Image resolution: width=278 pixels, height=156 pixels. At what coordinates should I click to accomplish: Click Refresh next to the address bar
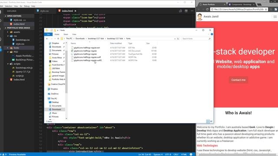178,39
